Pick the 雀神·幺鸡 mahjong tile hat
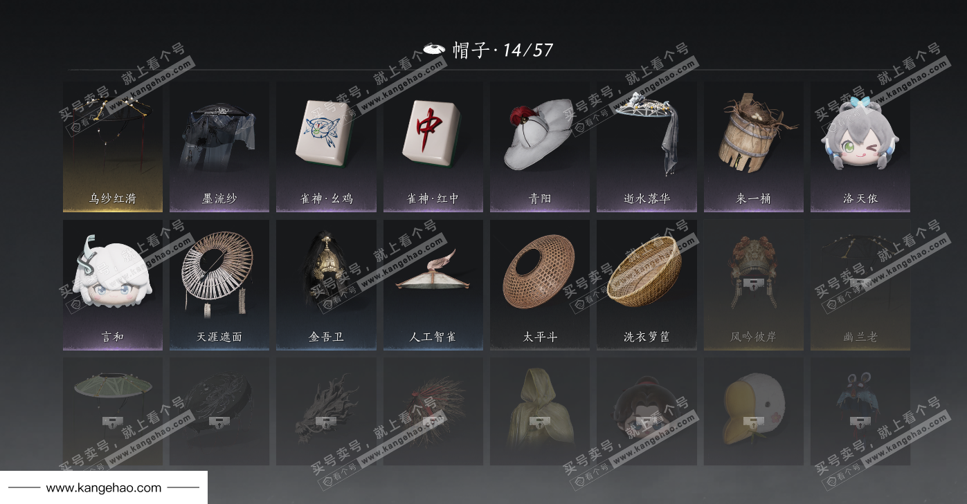The width and height of the screenshot is (967, 504). click(x=326, y=147)
